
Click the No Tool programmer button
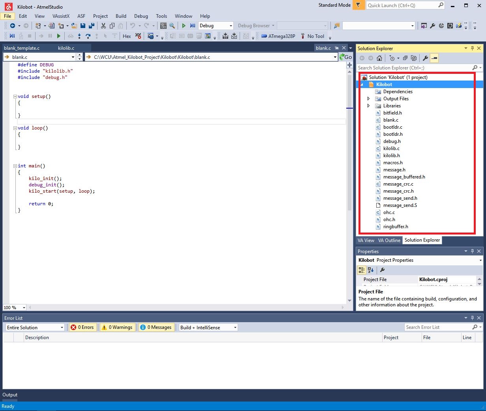(x=313, y=36)
